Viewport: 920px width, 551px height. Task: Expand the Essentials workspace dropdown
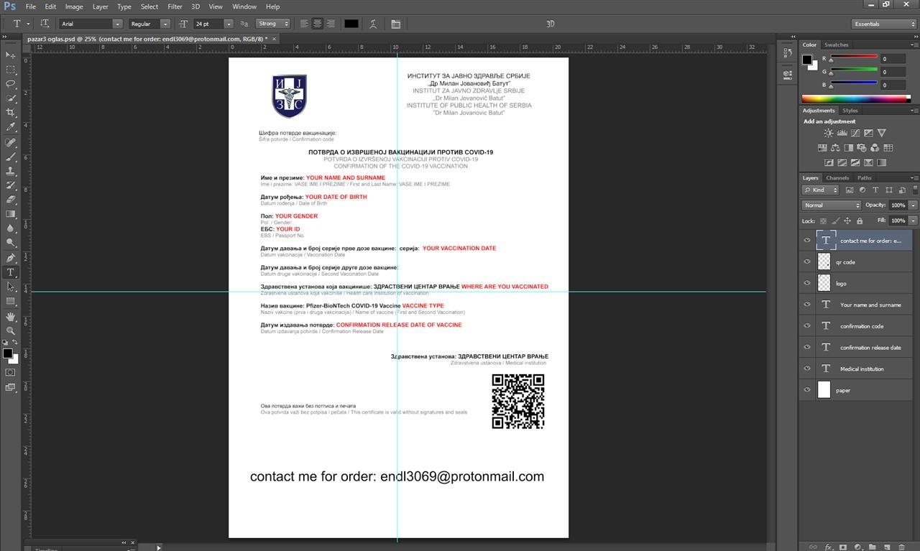point(883,24)
